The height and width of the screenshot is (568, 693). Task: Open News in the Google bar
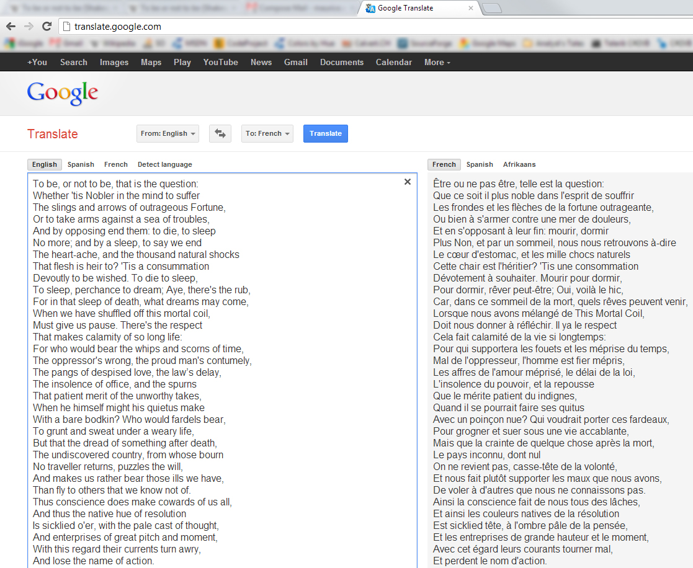(x=261, y=62)
